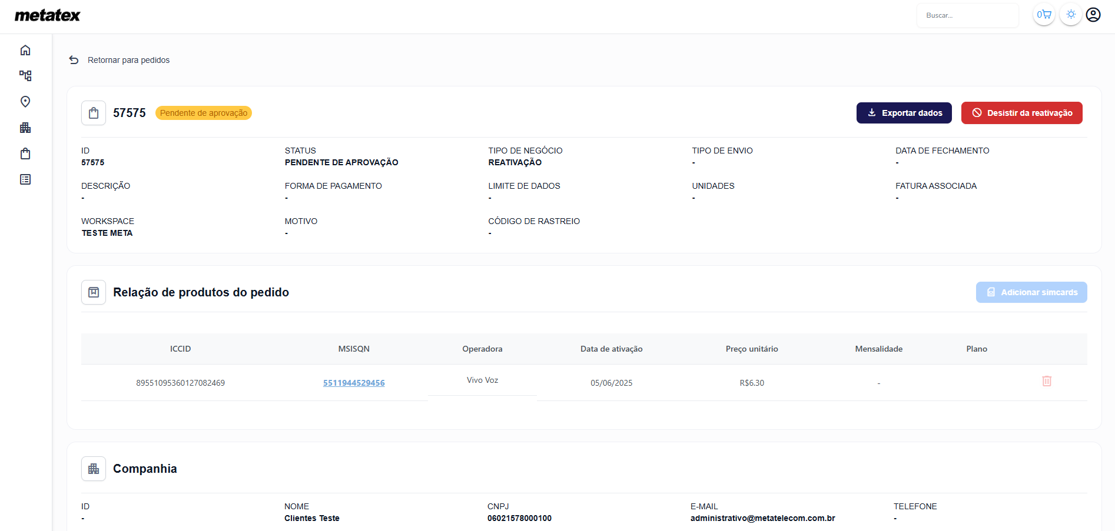Select order number 57575 heading

[130, 113]
